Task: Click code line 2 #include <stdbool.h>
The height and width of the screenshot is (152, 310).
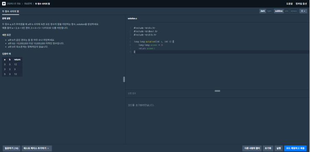Action: 146,31
